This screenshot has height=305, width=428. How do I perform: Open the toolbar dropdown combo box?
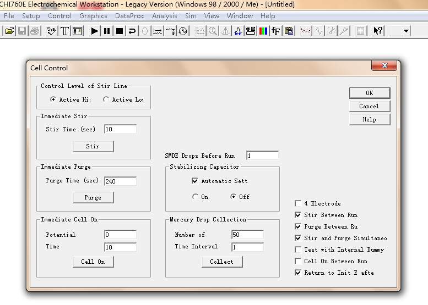pos(407,31)
